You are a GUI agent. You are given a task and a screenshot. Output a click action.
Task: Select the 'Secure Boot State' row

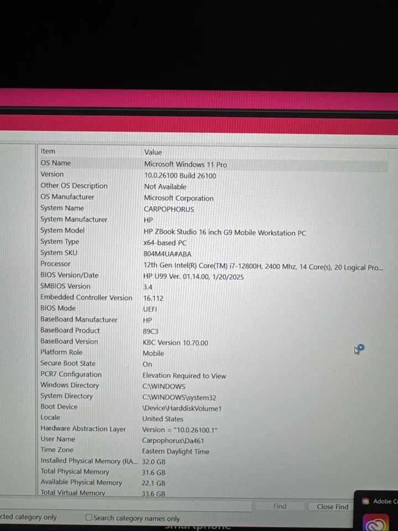click(x=67, y=363)
